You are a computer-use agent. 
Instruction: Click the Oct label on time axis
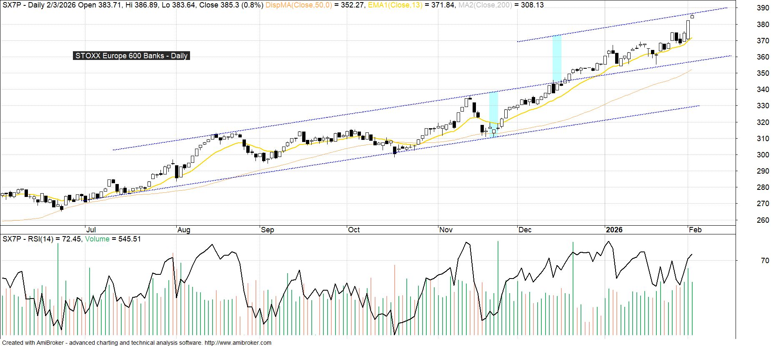354,230
